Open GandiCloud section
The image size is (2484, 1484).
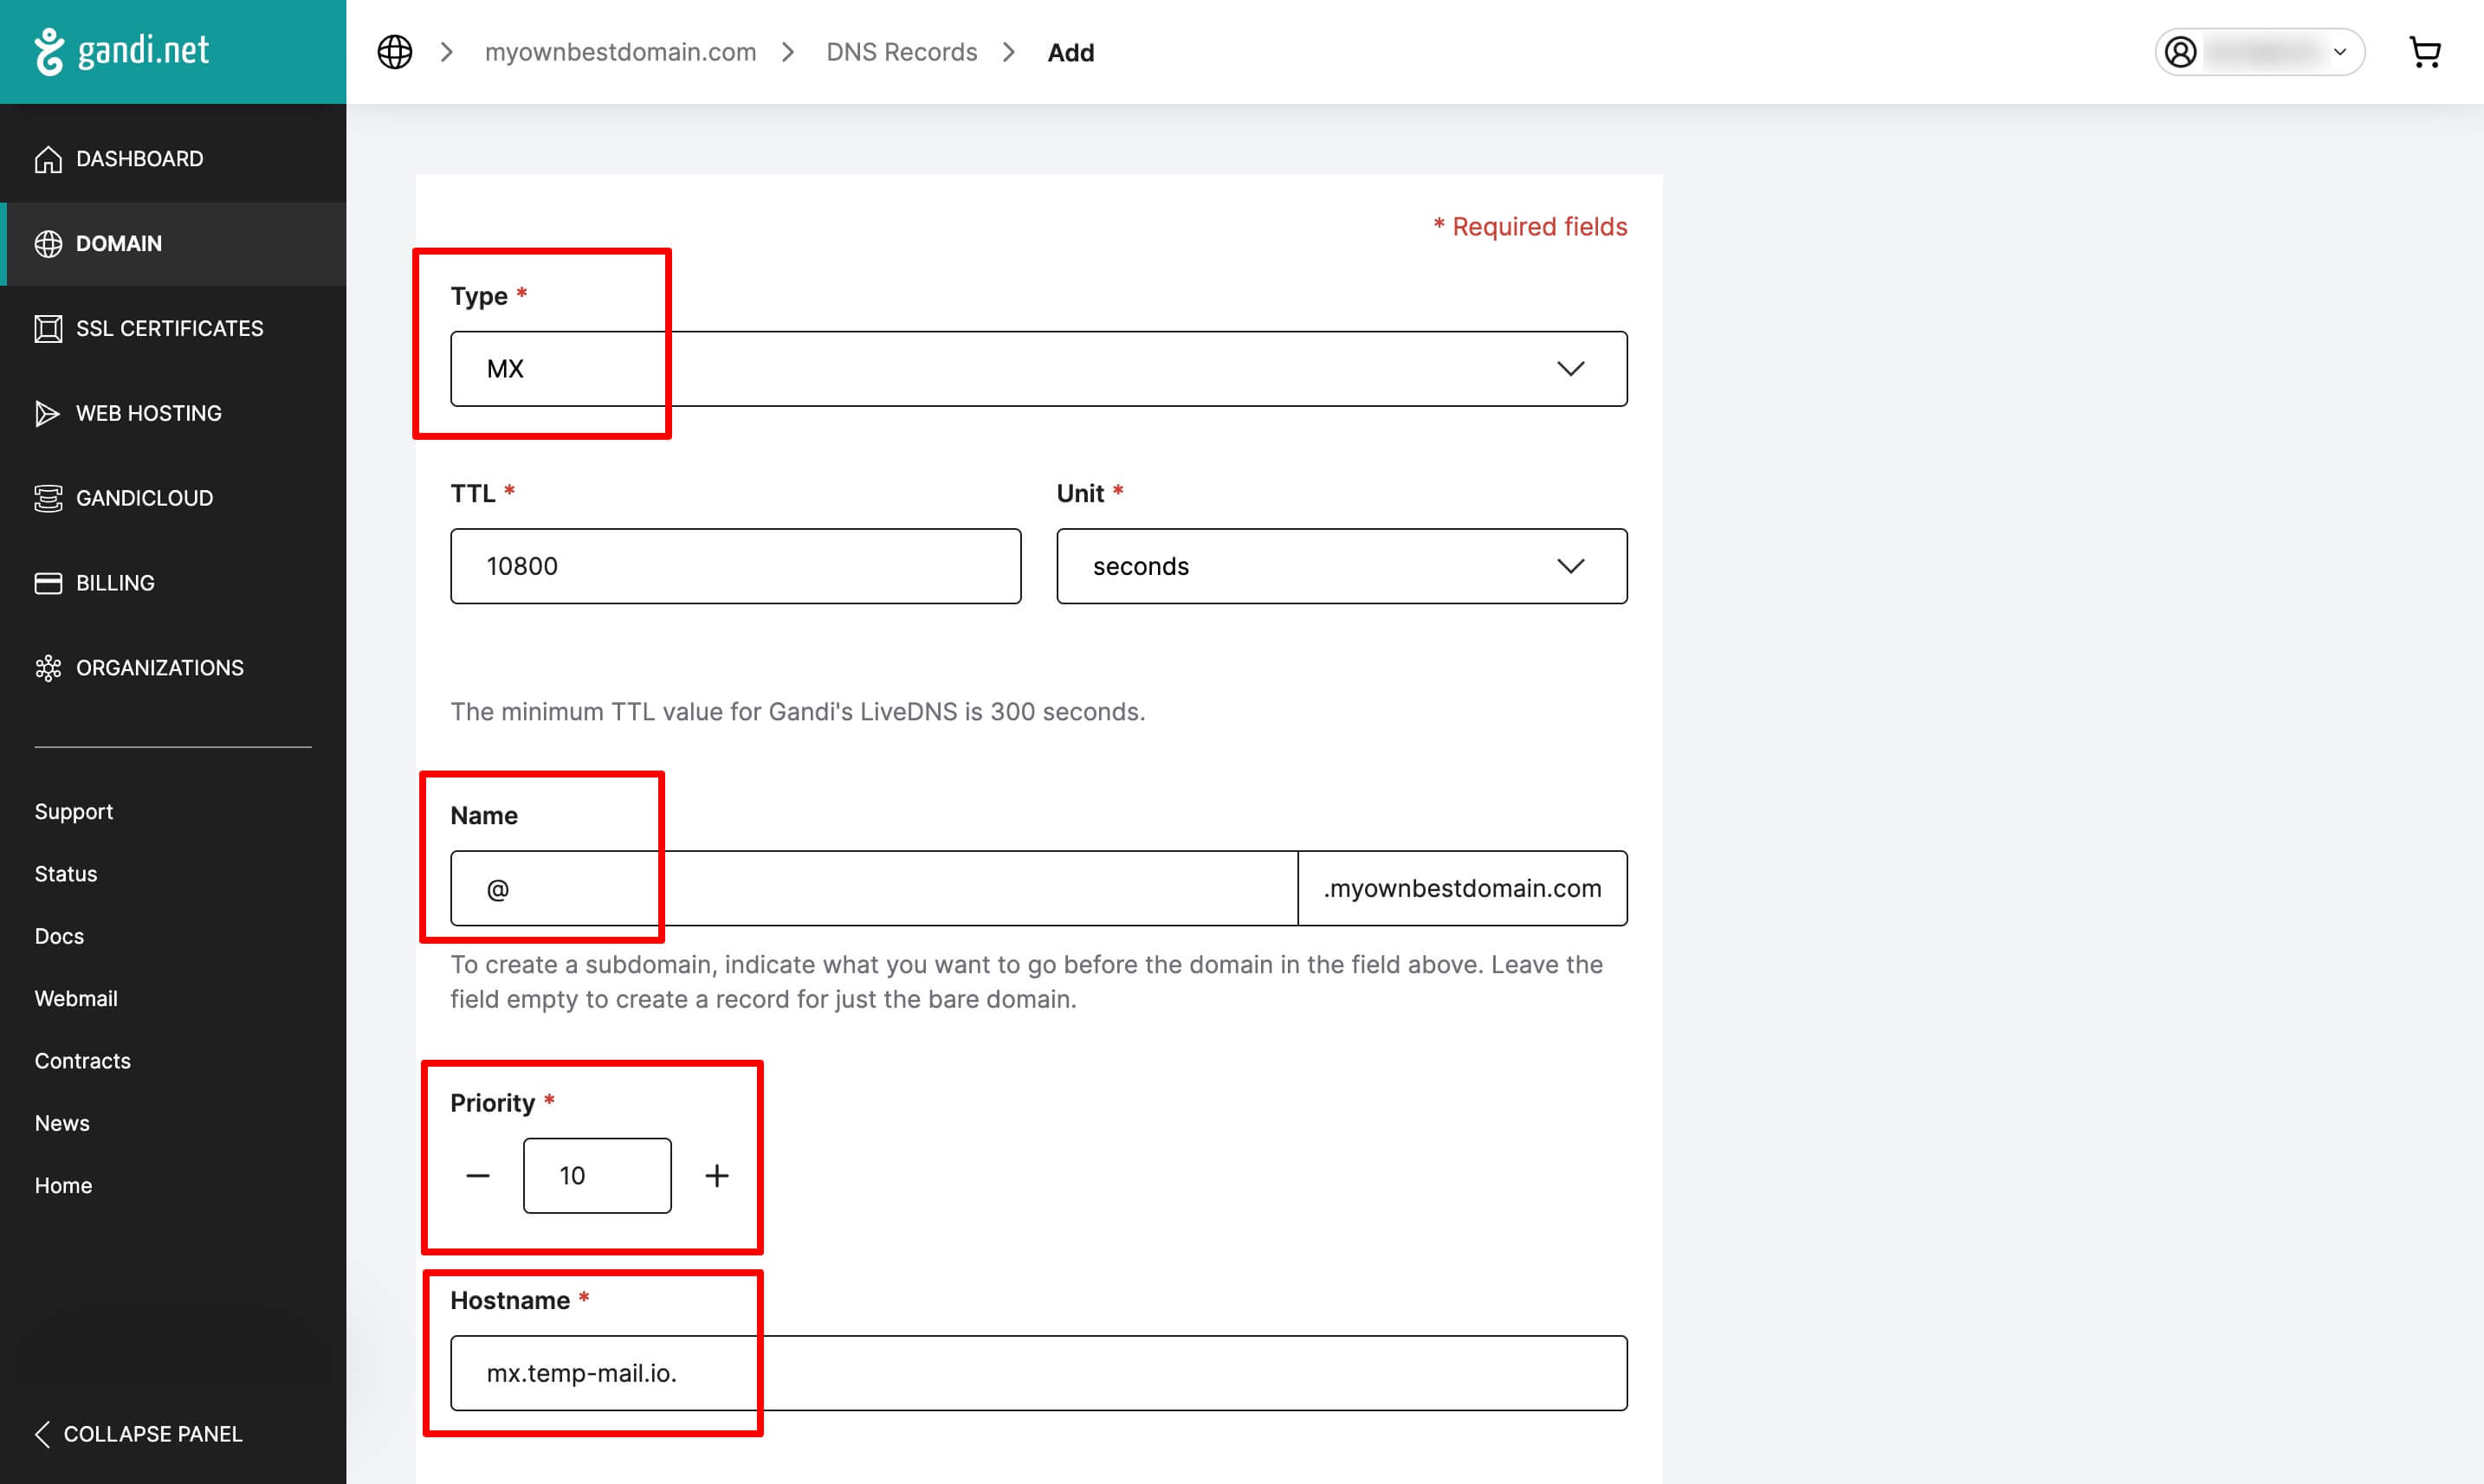144,498
